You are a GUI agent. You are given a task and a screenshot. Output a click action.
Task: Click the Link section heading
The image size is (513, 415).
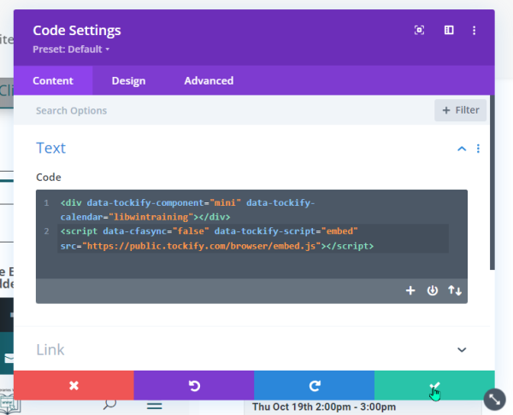pos(50,349)
